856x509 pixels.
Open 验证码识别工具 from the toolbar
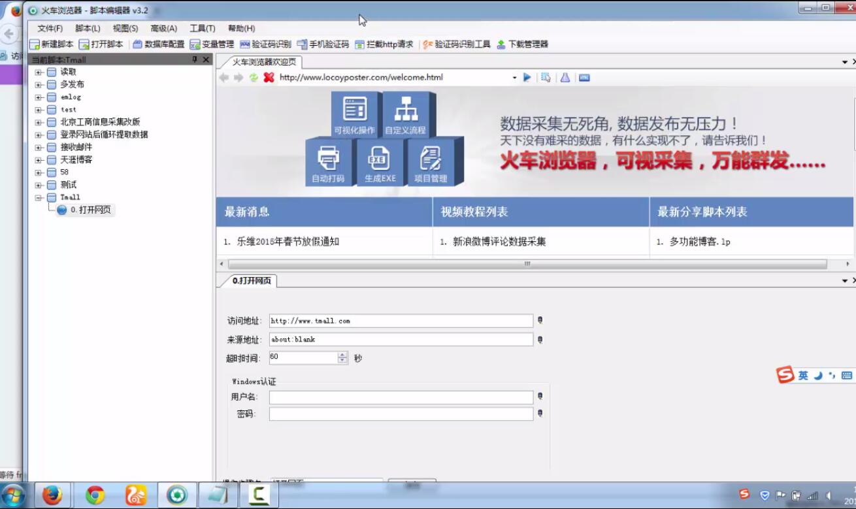[457, 44]
